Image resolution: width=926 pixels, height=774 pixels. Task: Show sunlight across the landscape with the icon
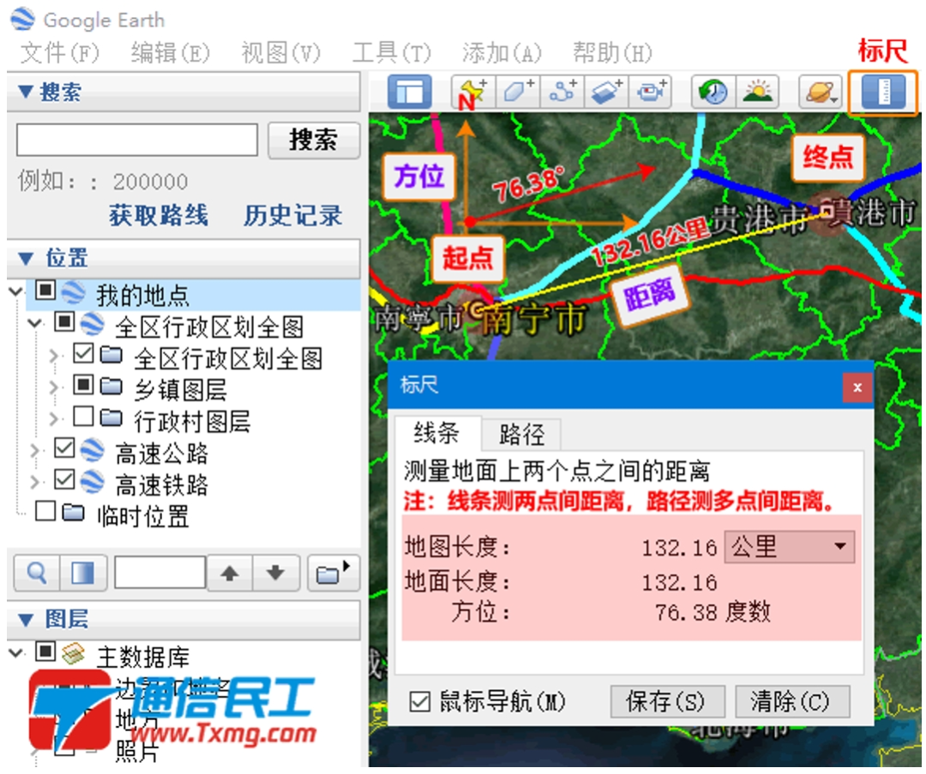pyautogui.click(x=758, y=92)
